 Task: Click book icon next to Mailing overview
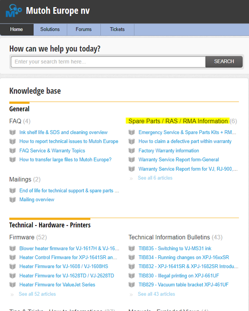pyautogui.click(x=13, y=200)
